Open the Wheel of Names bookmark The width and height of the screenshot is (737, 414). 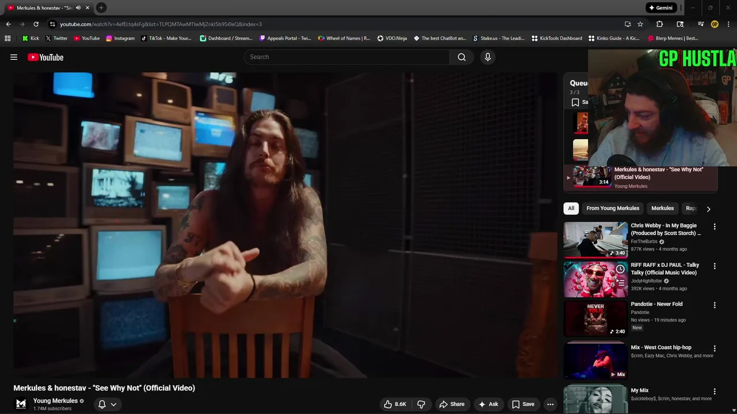click(x=344, y=39)
